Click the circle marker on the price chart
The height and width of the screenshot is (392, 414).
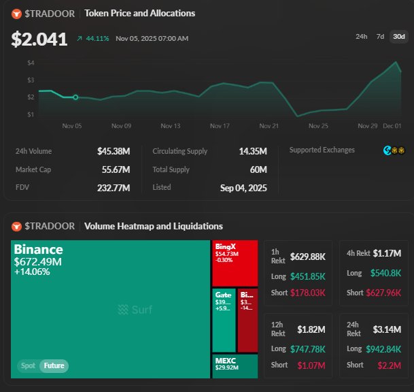(75, 97)
